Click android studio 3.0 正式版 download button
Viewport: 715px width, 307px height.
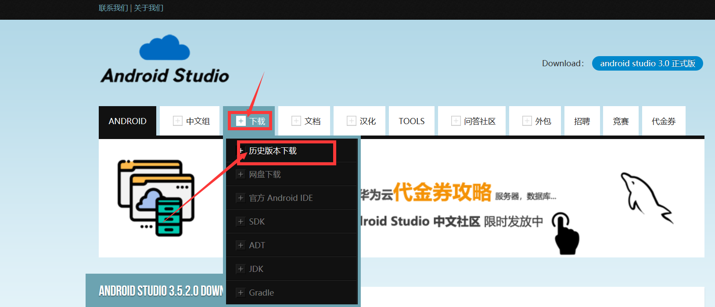[647, 64]
